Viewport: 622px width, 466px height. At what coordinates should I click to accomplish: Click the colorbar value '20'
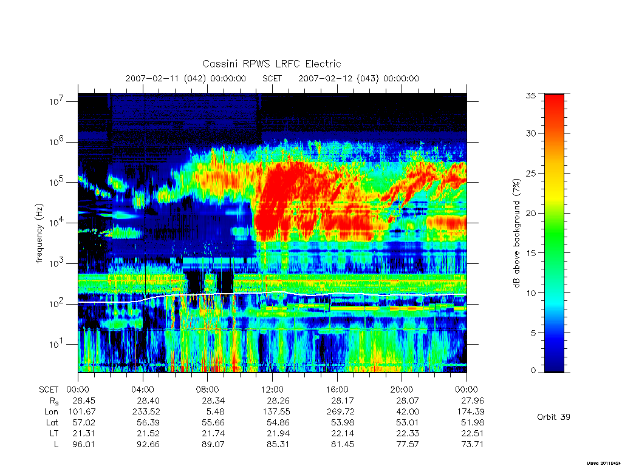[530, 213]
